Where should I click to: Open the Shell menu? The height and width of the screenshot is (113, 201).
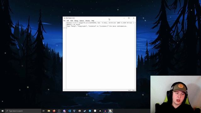[x=72, y=21]
